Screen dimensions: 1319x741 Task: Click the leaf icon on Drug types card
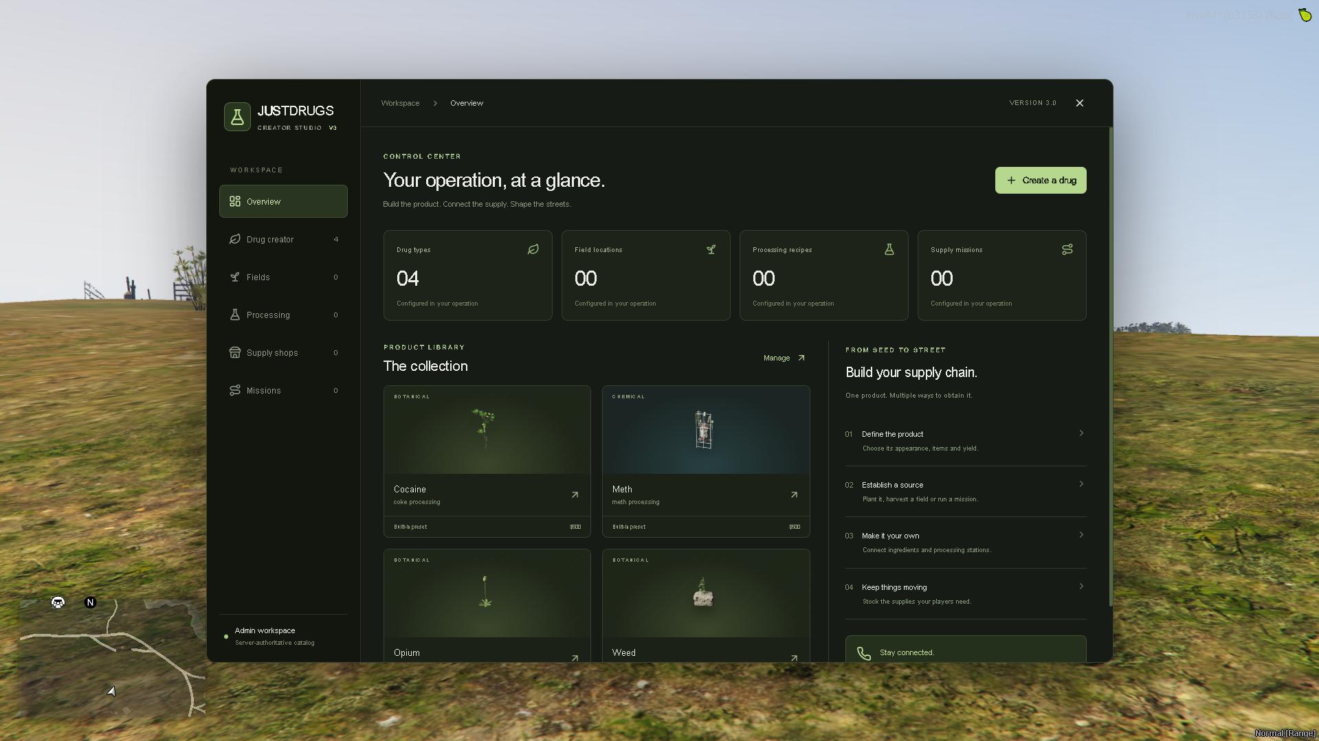click(x=533, y=249)
